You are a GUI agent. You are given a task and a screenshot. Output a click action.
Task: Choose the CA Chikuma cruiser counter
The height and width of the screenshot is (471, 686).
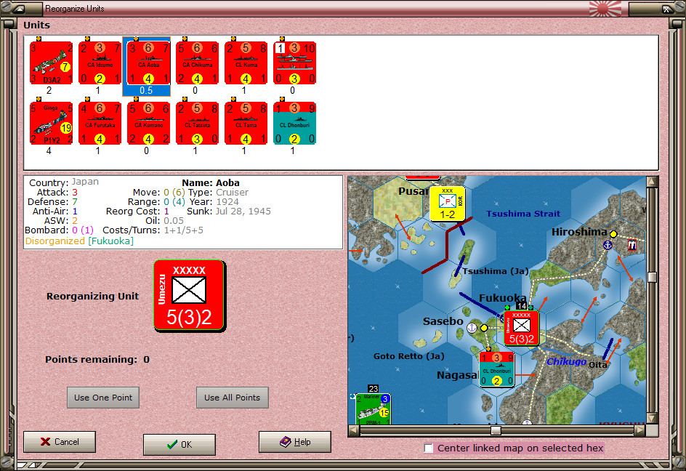tap(198, 63)
